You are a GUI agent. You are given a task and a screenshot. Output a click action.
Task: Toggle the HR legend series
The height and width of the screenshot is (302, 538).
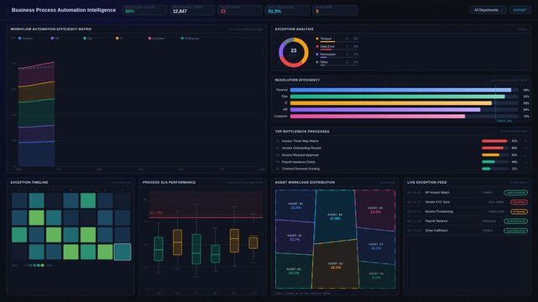pos(55,39)
